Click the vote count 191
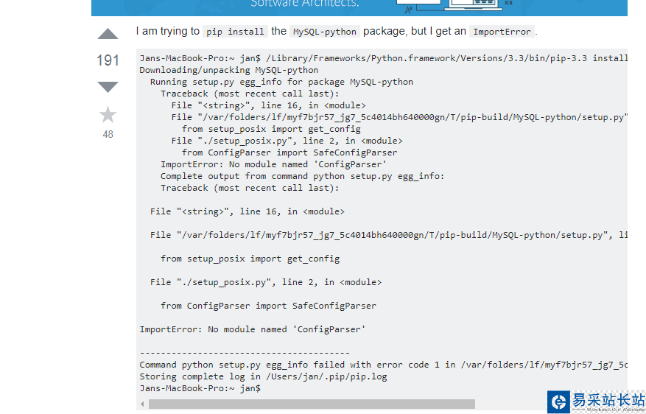Screen dimensions: 646x414 (108, 60)
